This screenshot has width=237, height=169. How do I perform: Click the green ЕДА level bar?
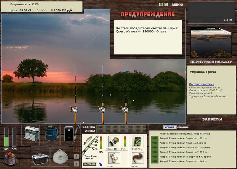pyautogui.click(x=6, y=137)
